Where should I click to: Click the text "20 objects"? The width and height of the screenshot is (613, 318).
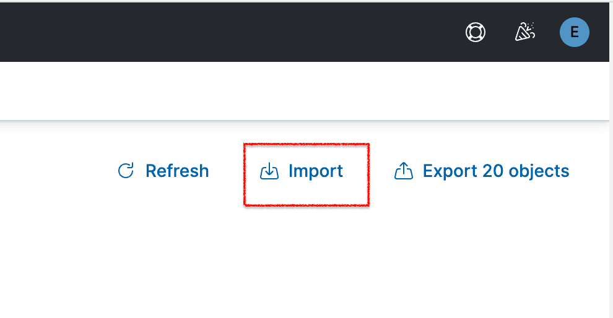pyautogui.click(x=526, y=171)
